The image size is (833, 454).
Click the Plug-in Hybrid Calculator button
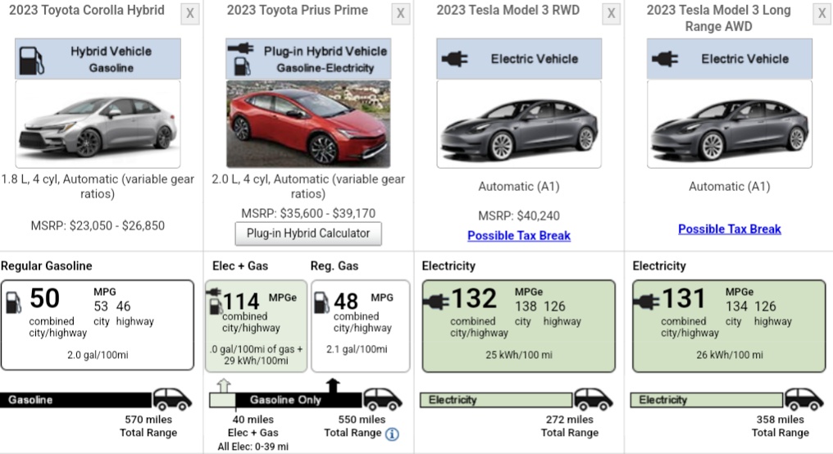click(x=308, y=234)
